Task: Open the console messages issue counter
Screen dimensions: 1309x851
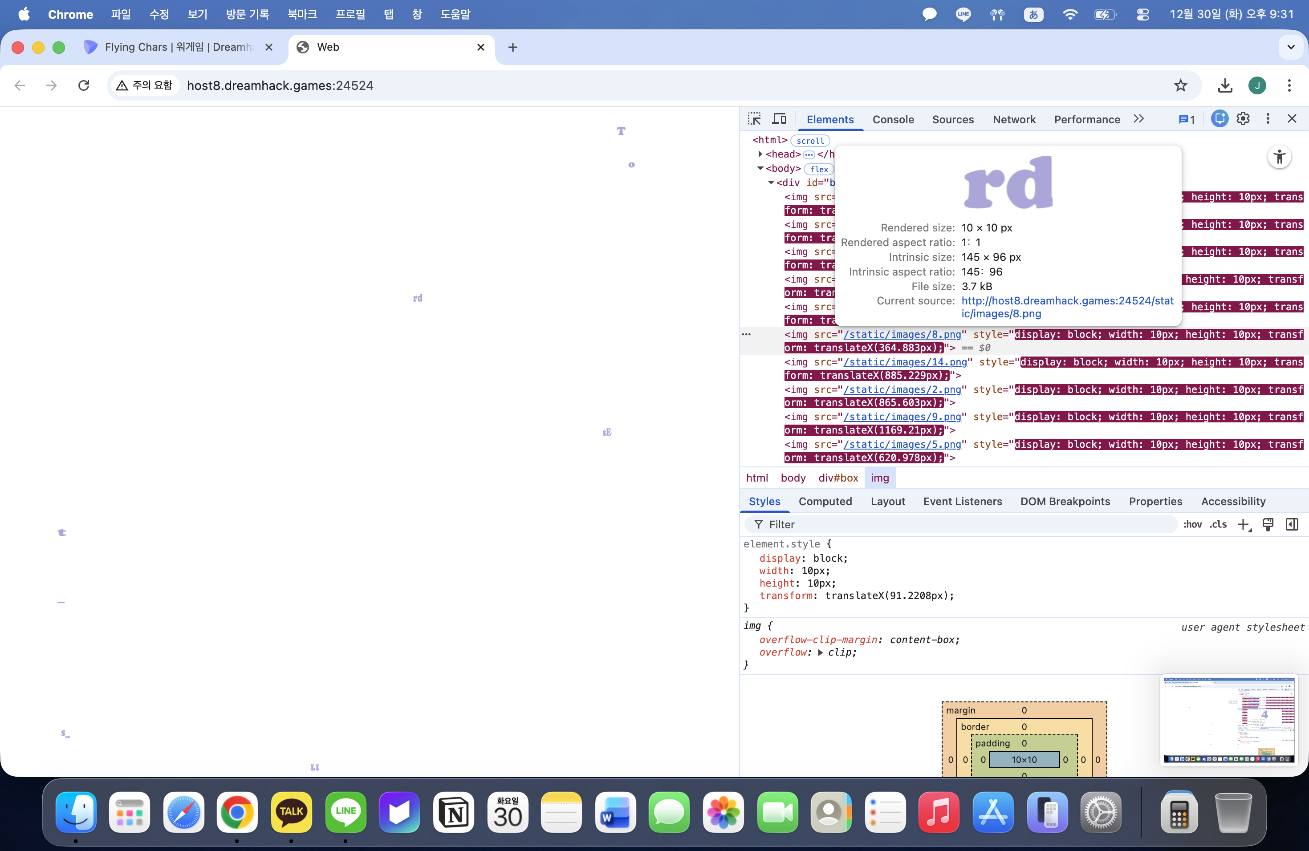Action: [1187, 119]
